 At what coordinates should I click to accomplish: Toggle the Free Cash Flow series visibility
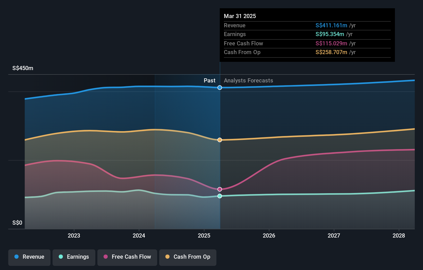[127, 257]
